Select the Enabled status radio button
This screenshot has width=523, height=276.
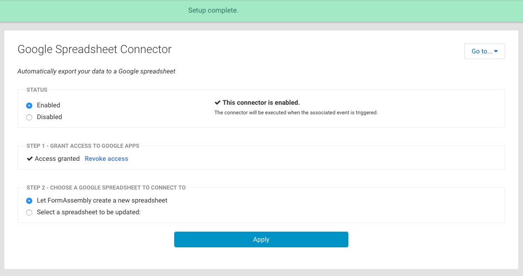29,105
